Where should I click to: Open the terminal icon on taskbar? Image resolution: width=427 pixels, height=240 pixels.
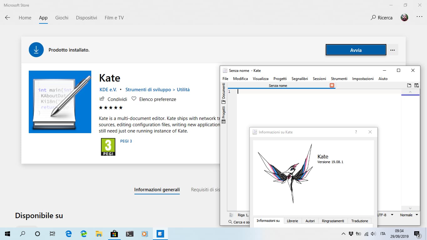[x=130, y=234]
